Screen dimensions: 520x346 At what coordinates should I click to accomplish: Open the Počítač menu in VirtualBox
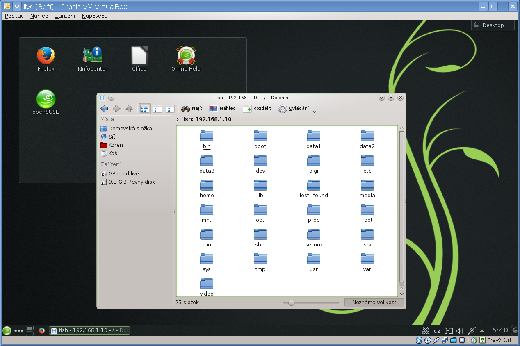click(14, 16)
